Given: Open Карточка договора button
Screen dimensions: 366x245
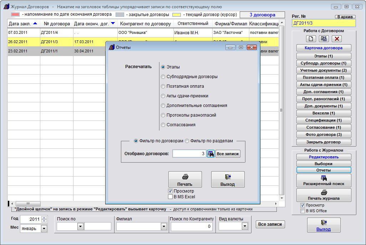Looking at the screenshot, I should point(324,48).
